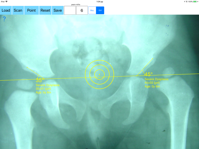
Task: Switch gender selector to Boy
Action: tap(92, 10)
